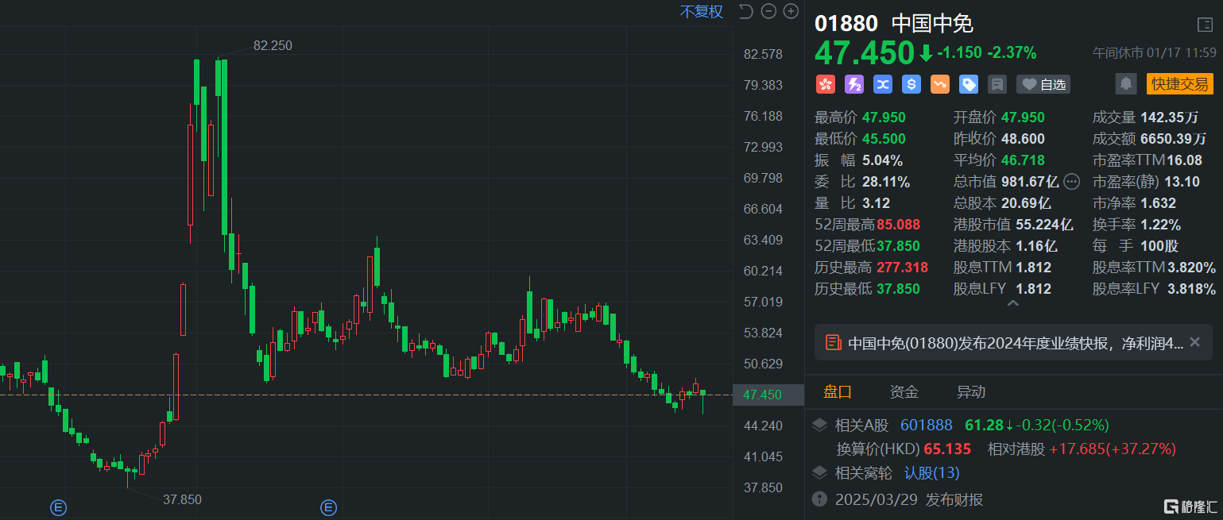Click the 市盈率TTM value 16.08
This screenshot has height=520, width=1223.
pos(1184,160)
